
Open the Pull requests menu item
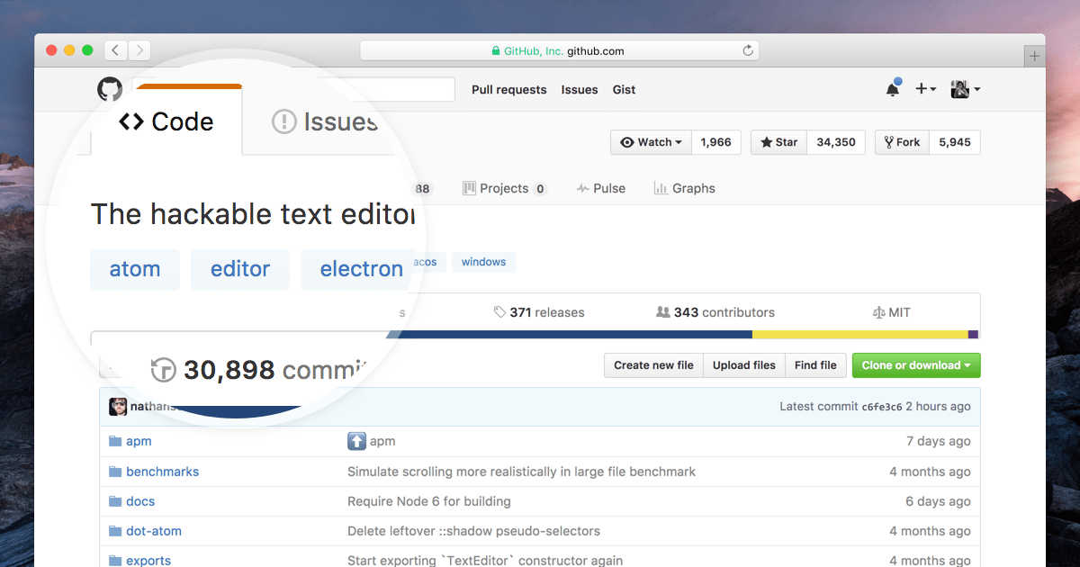coord(508,89)
